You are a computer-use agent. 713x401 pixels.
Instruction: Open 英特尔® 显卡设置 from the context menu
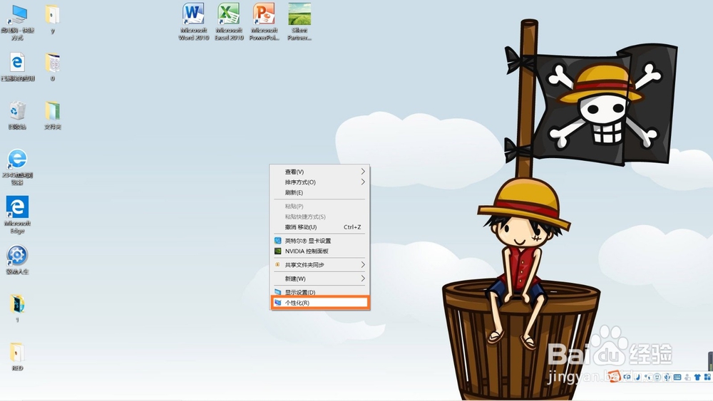click(319, 241)
